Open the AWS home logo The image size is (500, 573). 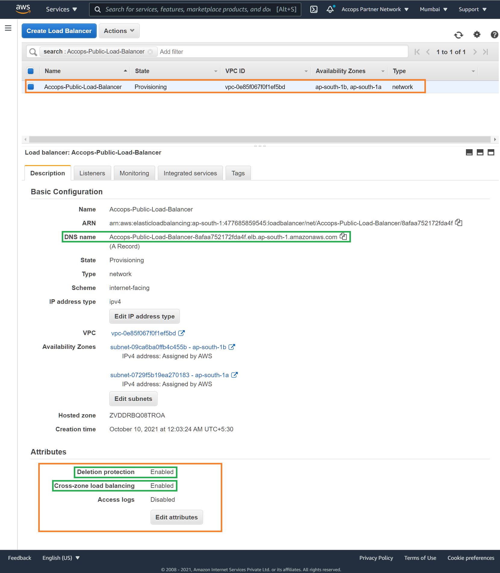pos(23,9)
